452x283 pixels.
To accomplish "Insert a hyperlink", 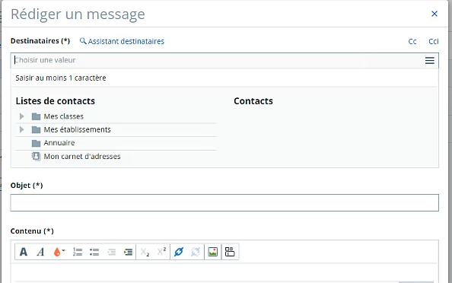I will (179, 252).
